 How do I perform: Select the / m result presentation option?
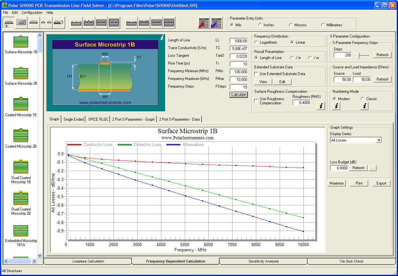pos(310,58)
